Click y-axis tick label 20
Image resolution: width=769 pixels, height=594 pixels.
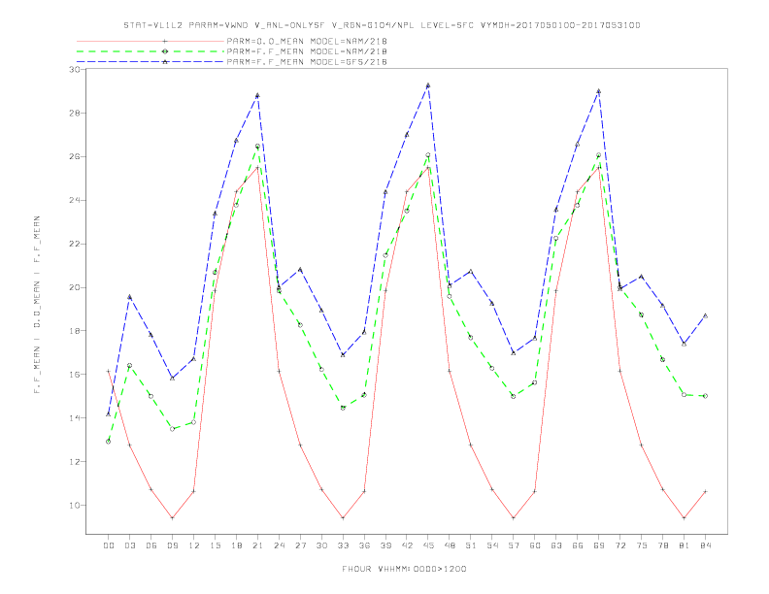75,287
